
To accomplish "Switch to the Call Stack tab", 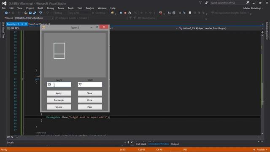I will tap(141, 144).
